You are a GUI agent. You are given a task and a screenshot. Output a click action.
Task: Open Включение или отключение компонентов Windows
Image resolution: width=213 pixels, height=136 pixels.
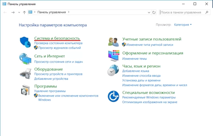tap(68, 98)
